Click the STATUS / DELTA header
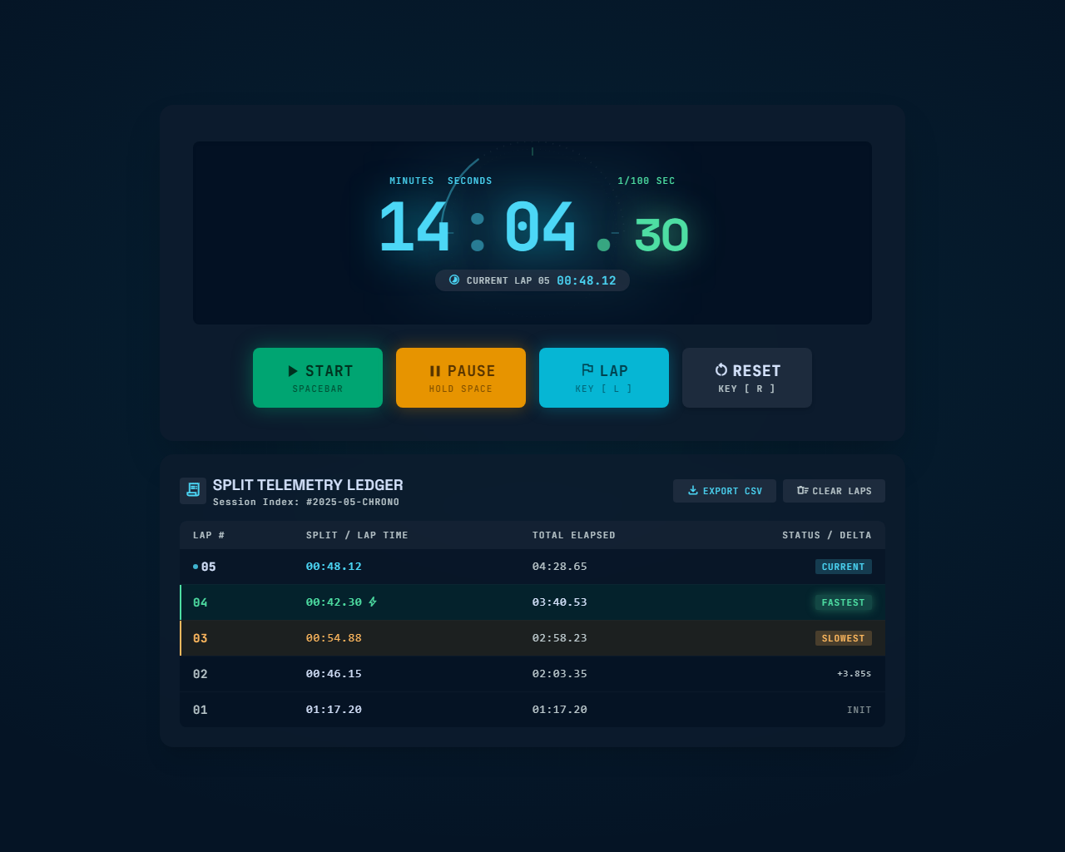Image resolution: width=1065 pixels, height=852 pixels. [827, 535]
